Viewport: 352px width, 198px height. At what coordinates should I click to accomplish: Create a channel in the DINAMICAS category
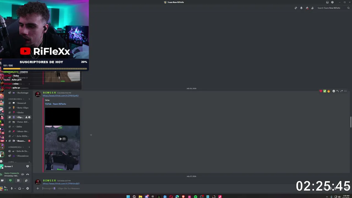(x=29, y=147)
